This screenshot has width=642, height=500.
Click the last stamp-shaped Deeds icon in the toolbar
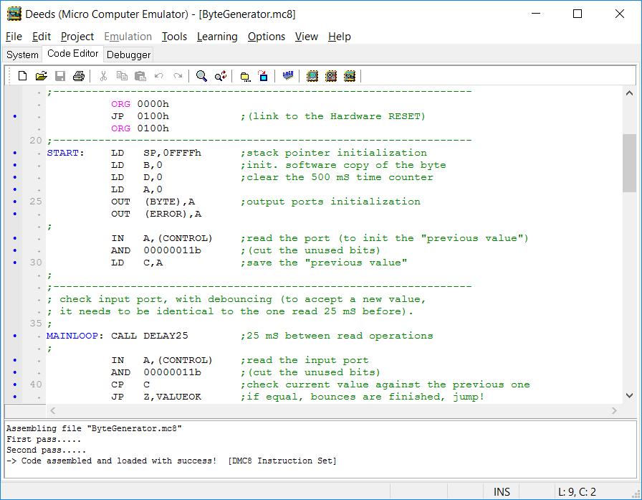pos(350,76)
